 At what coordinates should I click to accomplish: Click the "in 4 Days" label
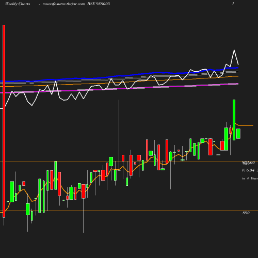[x=250, y=179]
